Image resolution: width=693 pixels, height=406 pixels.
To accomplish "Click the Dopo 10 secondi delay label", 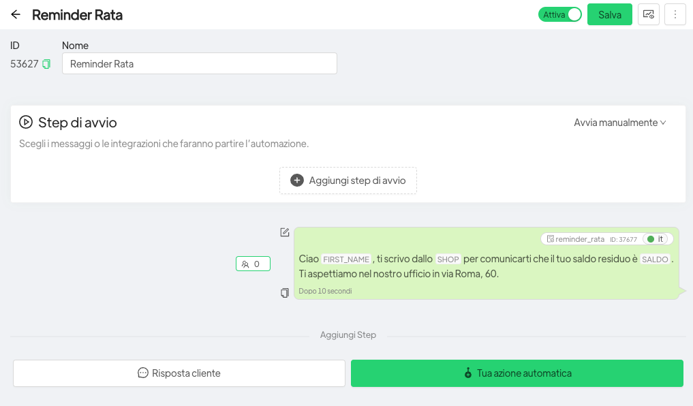I will 325,291.
